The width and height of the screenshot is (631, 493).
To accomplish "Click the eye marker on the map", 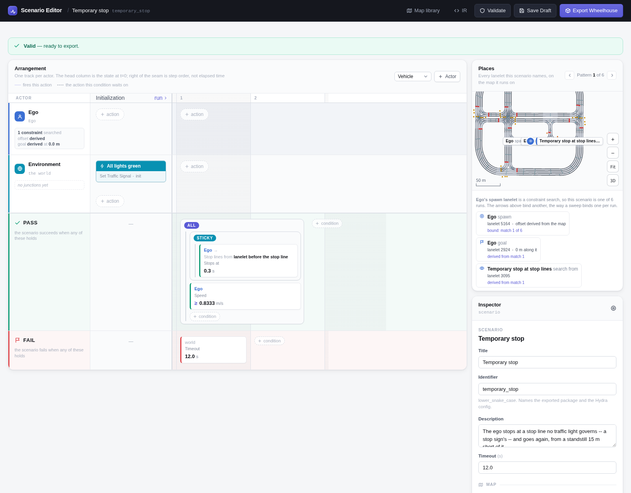I will tap(530, 141).
